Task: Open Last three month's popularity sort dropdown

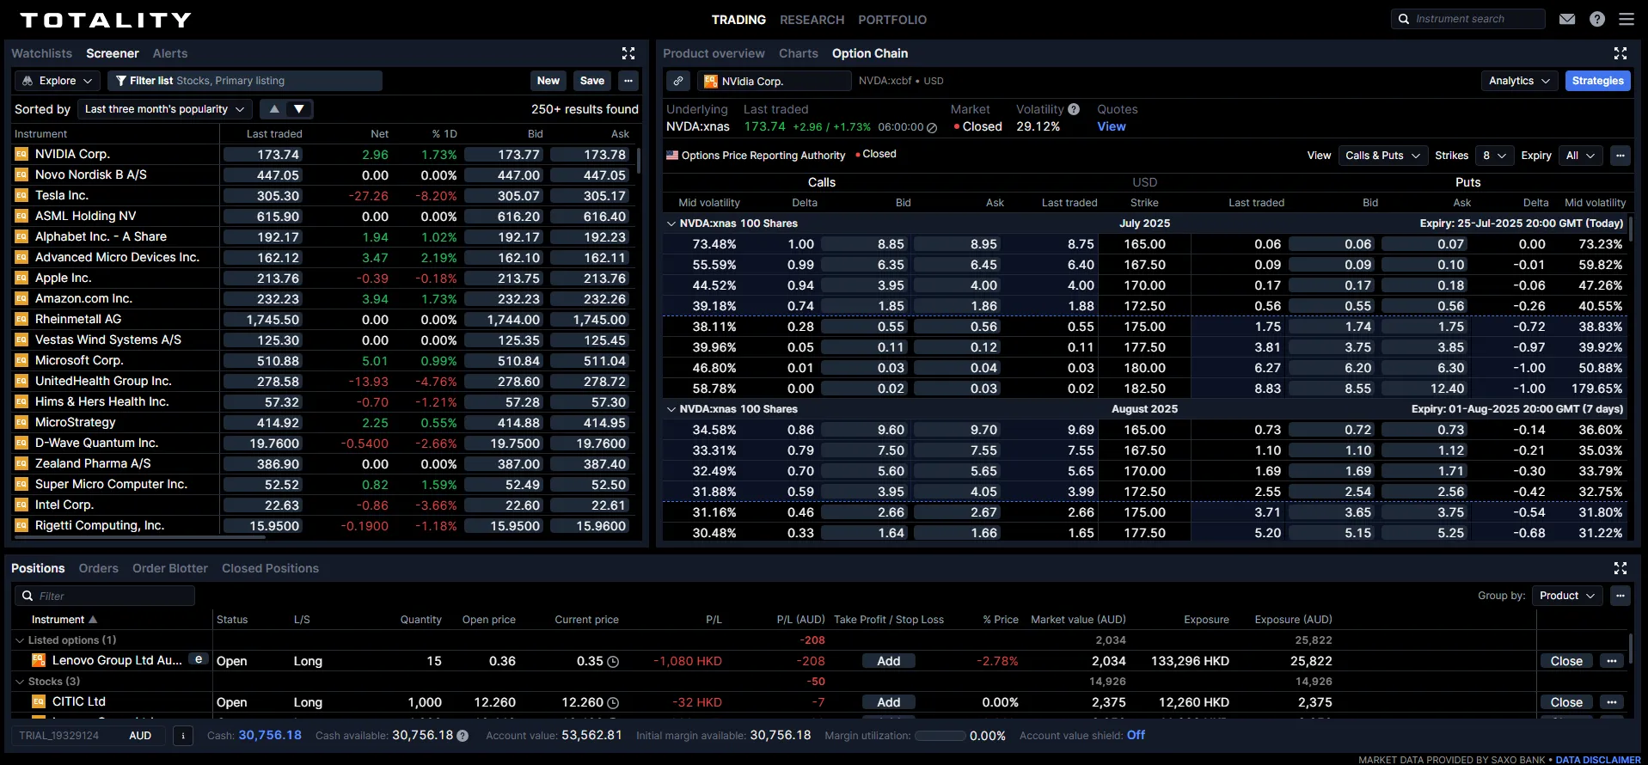Action: click(164, 109)
